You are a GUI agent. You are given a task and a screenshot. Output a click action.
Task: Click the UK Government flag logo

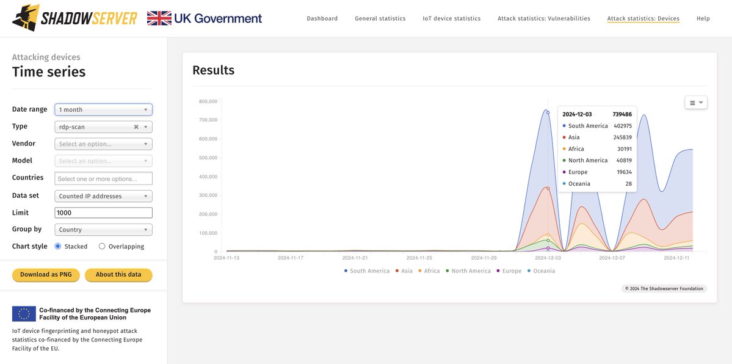pos(205,18)
